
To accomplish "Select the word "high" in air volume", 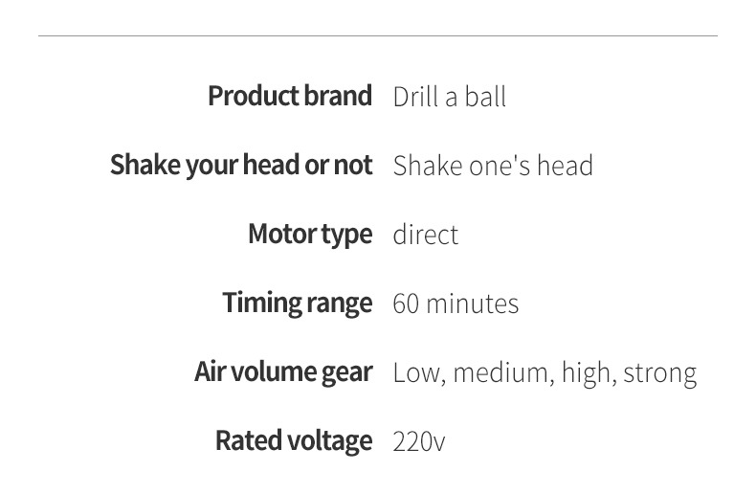I will click(588, 373).
